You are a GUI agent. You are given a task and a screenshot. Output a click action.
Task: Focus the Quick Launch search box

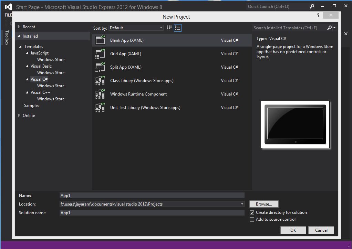[277, 7]
